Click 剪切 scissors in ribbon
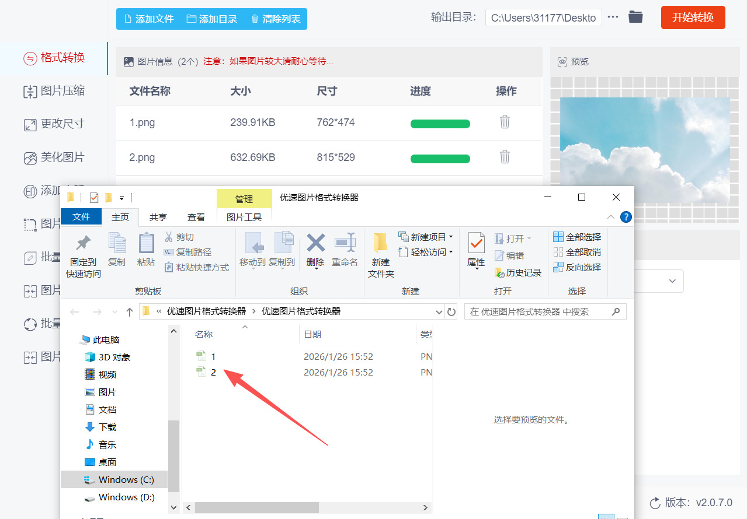Viewport: 747px width, 519px height. click(179, 237)
